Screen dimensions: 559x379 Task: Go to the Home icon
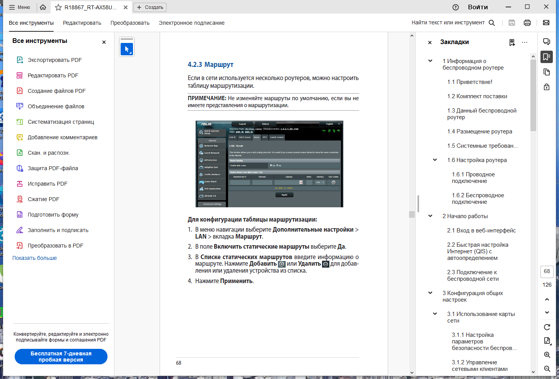pos(43,7)
